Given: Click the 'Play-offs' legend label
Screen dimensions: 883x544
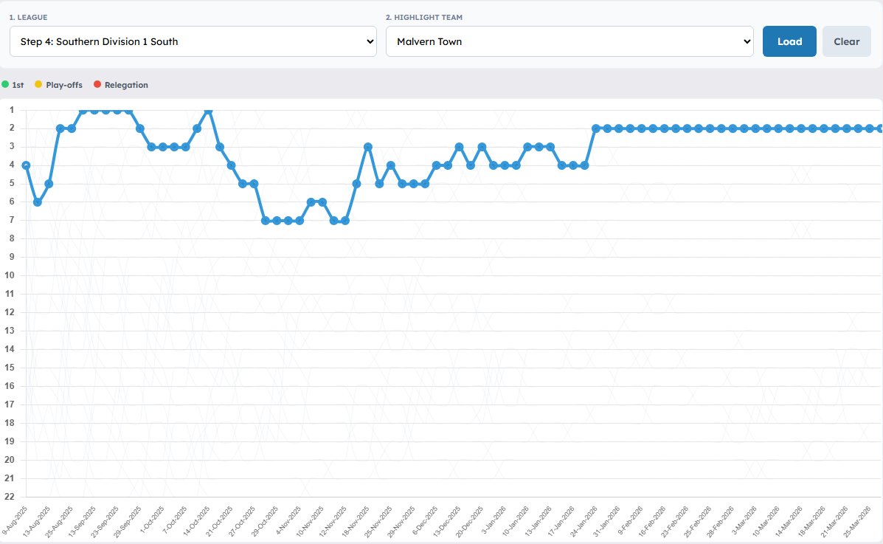Looking at the screenshot, I should coord(64,85).
